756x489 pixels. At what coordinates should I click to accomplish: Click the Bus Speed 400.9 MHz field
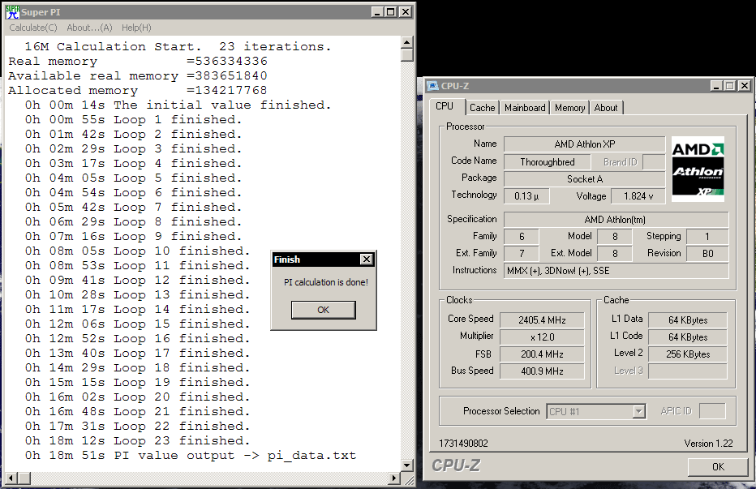click(x=542, y=371)
